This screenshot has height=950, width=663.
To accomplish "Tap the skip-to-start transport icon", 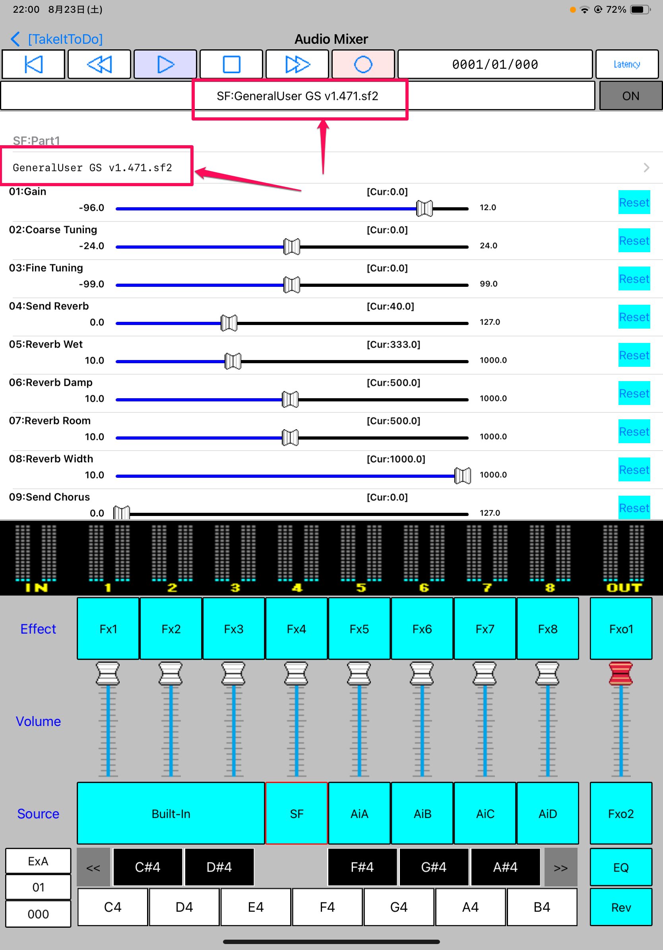I will tap(33, 64).
